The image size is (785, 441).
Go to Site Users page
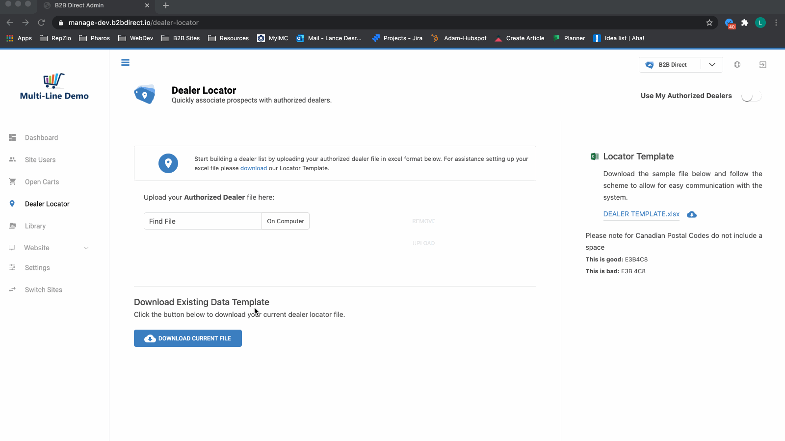(x=40, y=159)
